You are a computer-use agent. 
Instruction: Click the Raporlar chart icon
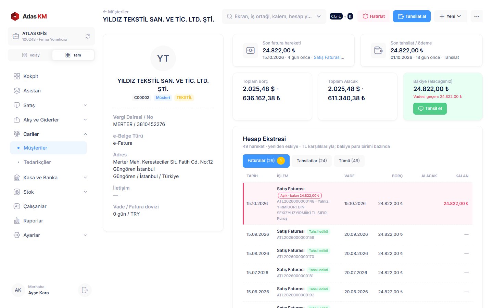pyautogui.click(x=17, y=221)
